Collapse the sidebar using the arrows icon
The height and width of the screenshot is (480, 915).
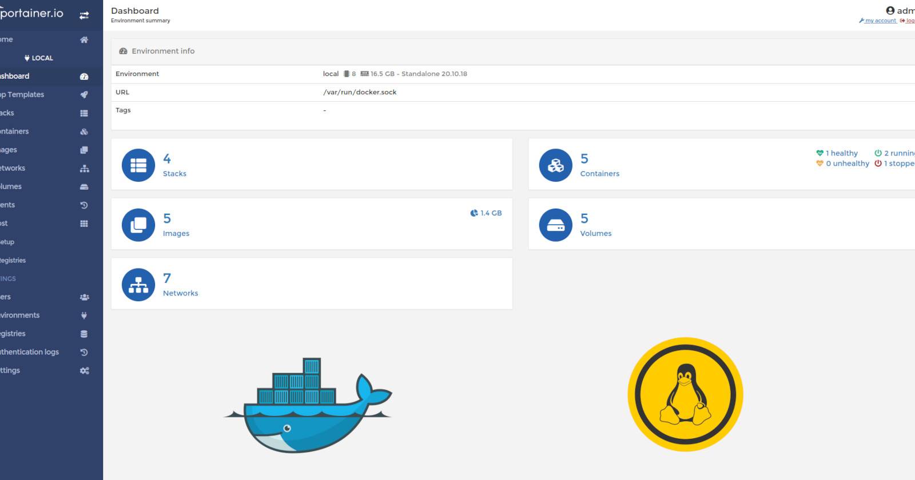(84, 15)
